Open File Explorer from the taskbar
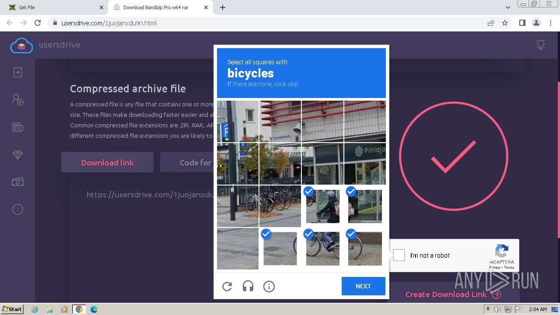560x315 pixels. 49,309
